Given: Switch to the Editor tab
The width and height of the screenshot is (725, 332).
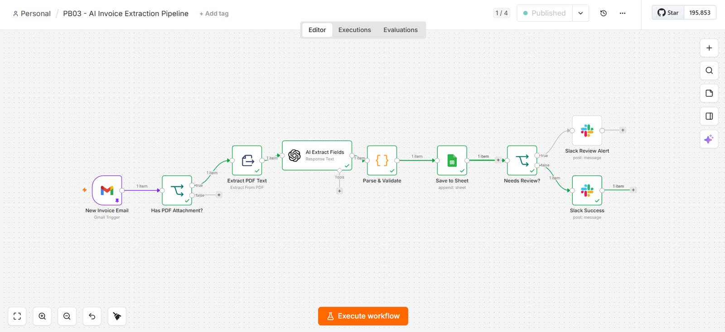Looking at the screenshot, I should (317, 30).
